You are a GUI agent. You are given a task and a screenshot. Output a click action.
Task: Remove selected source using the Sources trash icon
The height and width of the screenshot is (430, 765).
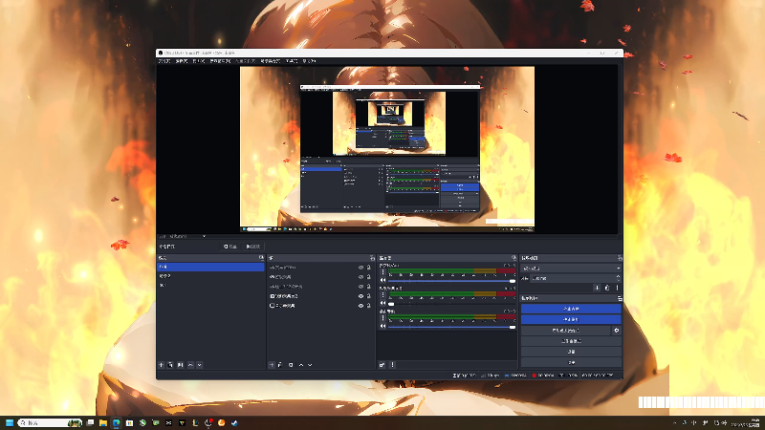tap(280, 365)
